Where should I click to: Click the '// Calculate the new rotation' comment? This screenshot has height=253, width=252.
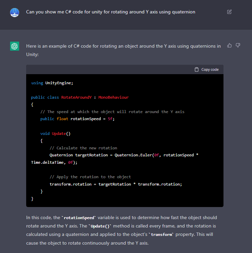[x=83, y=148]
